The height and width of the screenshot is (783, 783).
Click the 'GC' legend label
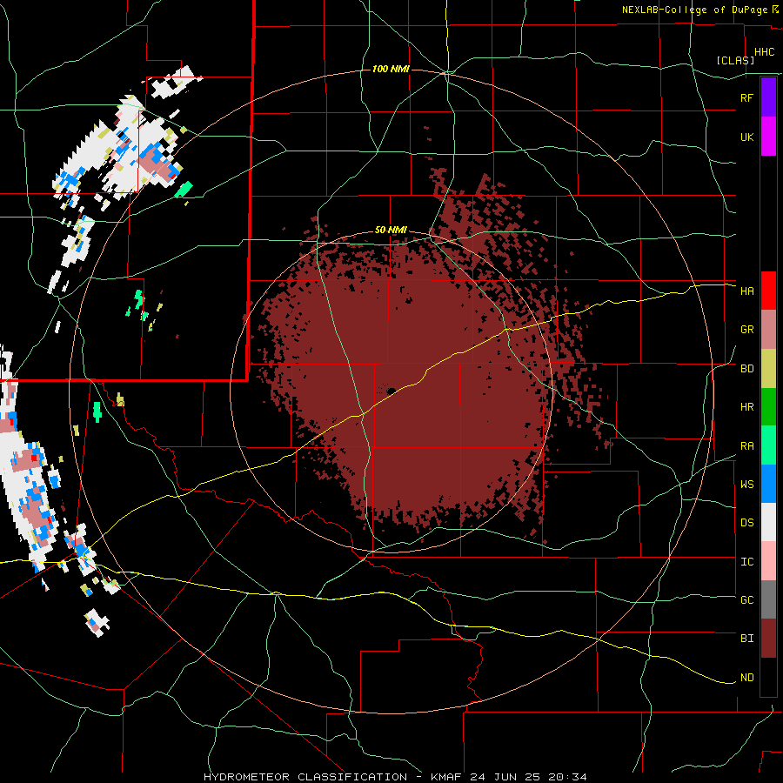(x=746, y=600)
